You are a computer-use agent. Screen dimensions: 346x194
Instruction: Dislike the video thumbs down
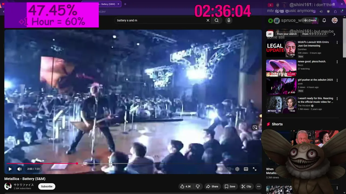click(x=198, y=186)
